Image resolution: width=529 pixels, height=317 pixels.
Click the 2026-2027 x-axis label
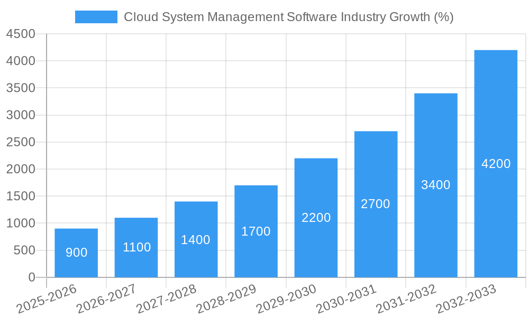point(107,299)
